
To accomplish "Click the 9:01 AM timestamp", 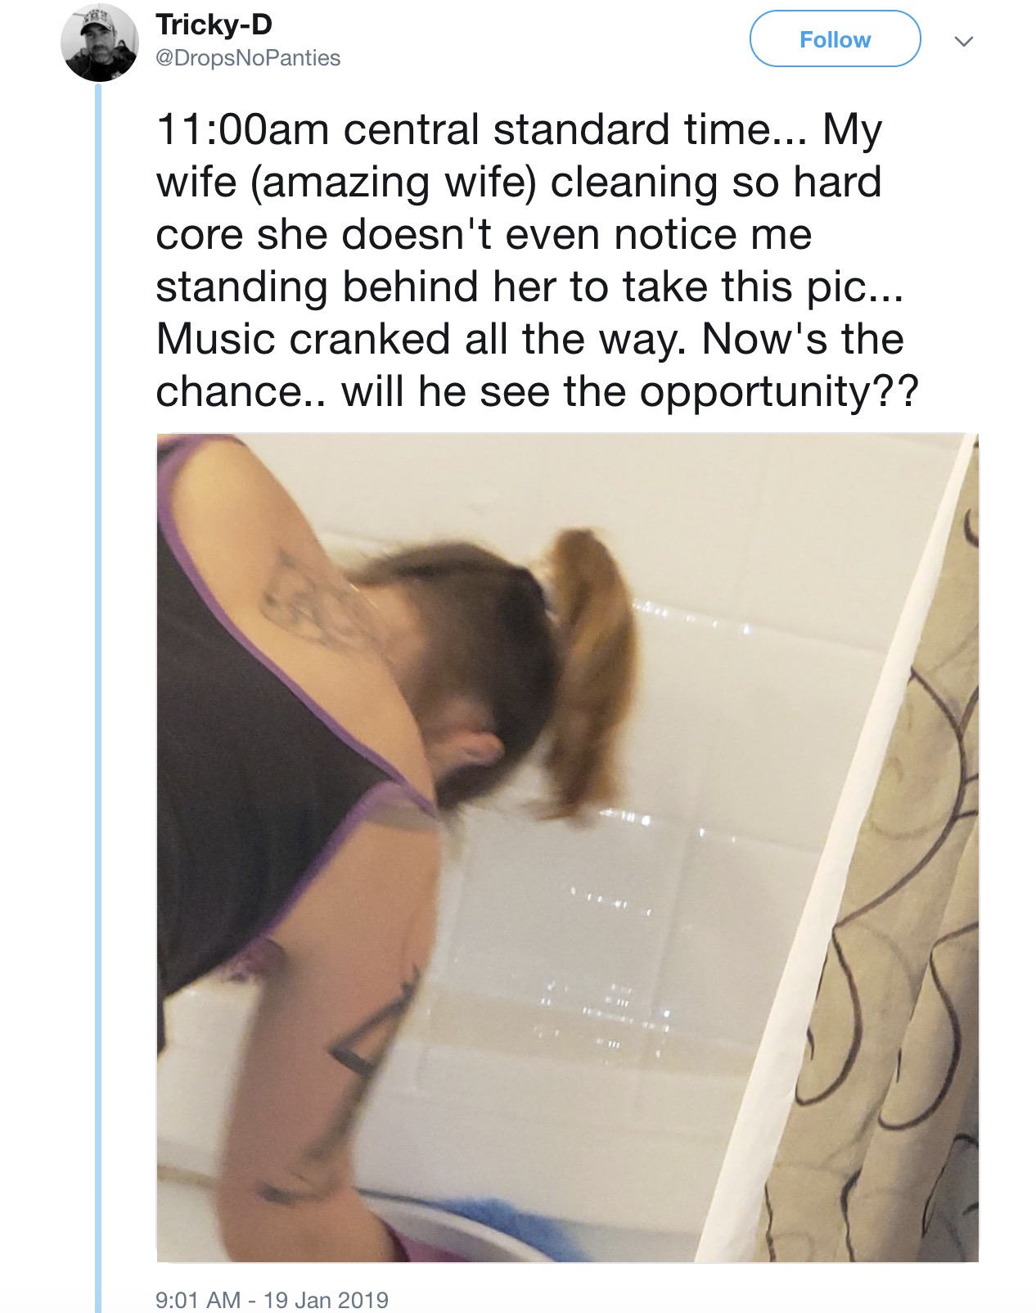I will click(197, 1299).
